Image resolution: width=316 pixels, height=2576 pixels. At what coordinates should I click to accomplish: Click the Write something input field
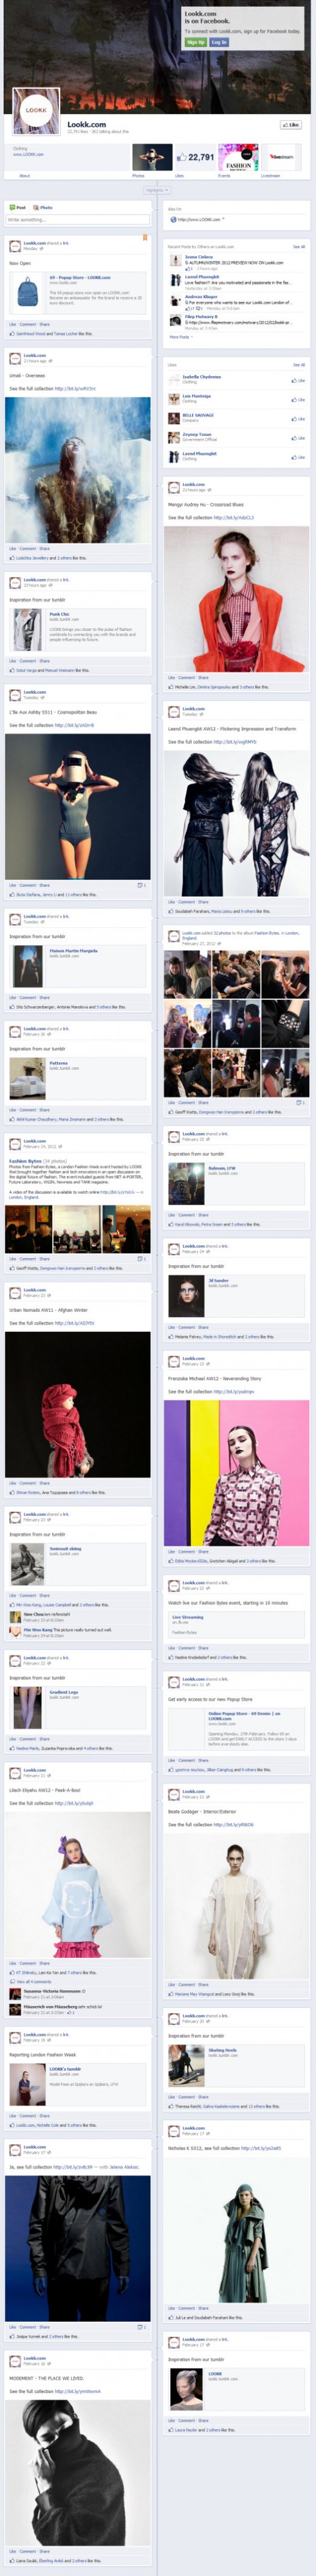[78, 220]
